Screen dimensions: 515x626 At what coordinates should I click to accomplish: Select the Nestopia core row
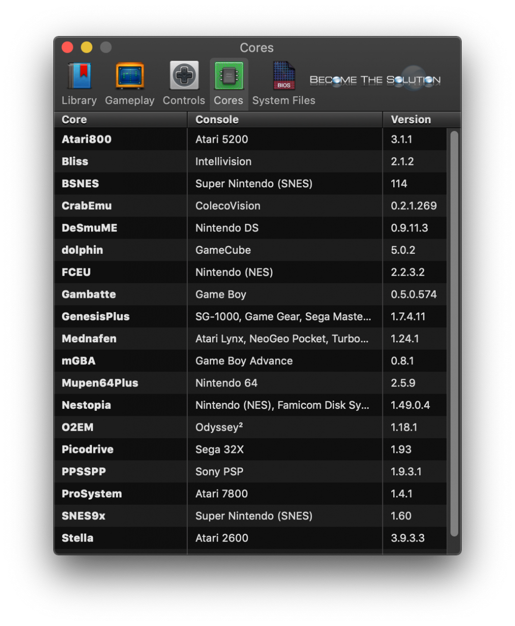click(250, 405)
